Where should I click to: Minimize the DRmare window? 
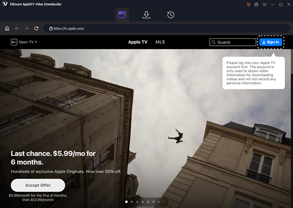click(273, 4)
